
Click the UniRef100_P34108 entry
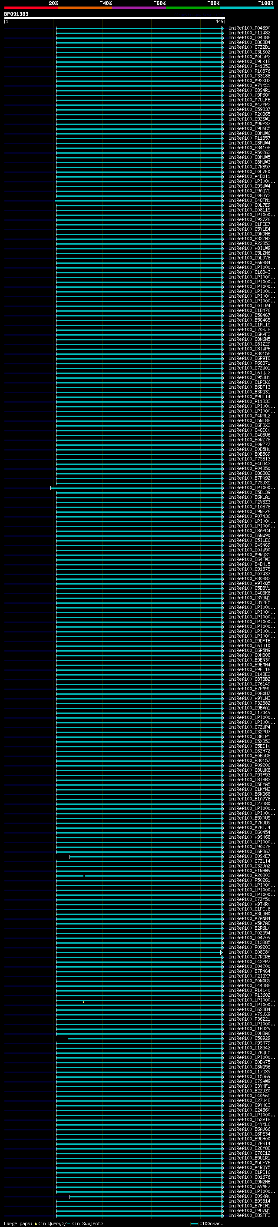coord(249,148)
